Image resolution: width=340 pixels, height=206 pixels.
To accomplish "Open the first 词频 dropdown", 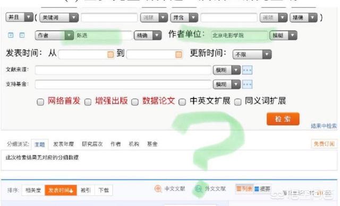I will tap(154, 17).
